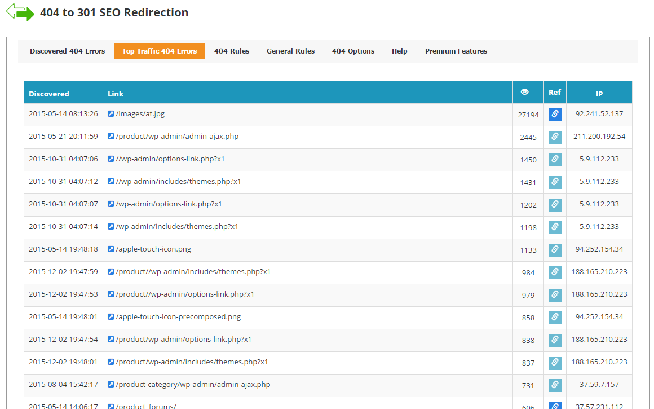Open referrer icon for /product/wp-admin/includes/themes.php?x1 row

point(555,362)
